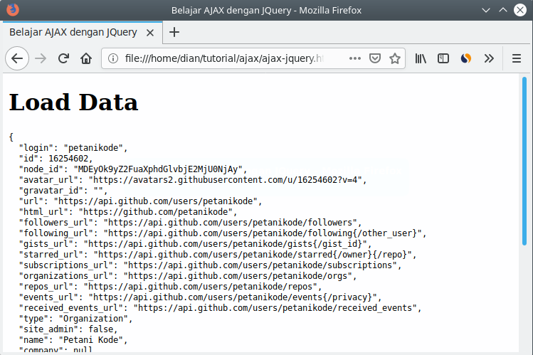Click the "subscriptions_url" line
The image size is (533, 355).
210,265
